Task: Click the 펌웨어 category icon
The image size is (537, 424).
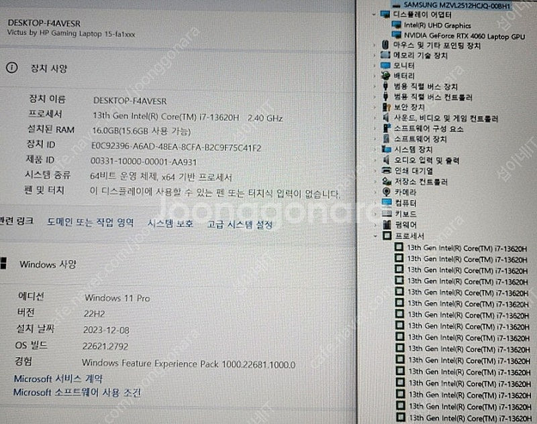Action: coord(387,224)
